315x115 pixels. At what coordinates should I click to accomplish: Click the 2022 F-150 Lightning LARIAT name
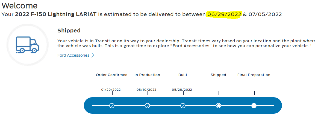(x=56, y=14)
